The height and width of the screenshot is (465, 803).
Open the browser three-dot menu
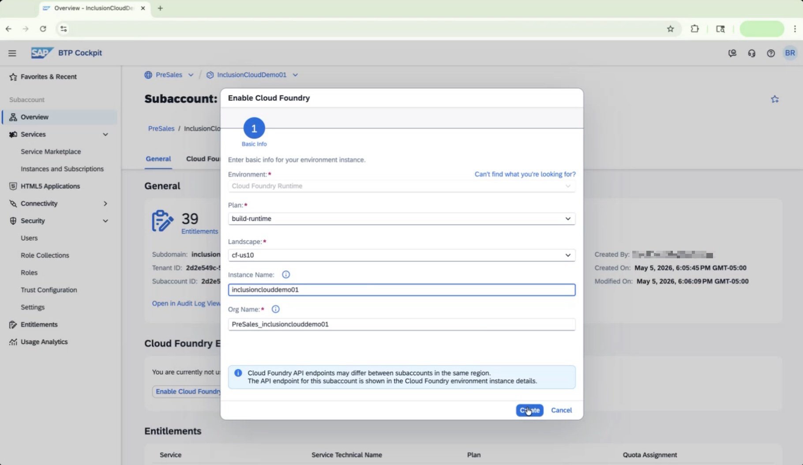point(795,29)
